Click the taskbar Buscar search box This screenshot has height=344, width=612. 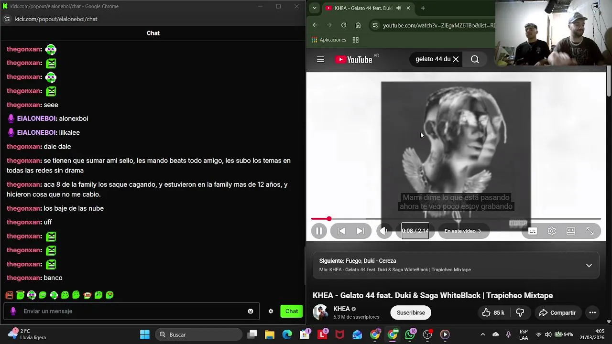[x=199, y=334]
